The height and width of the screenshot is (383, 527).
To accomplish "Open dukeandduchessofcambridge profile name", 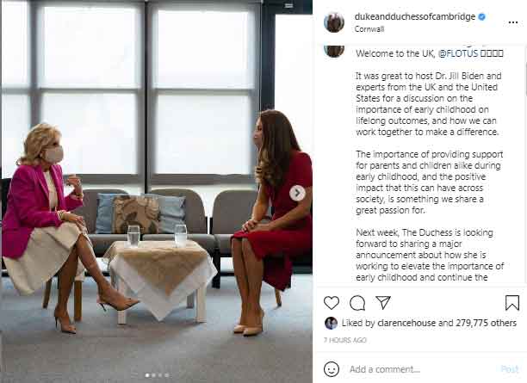I will click(415, 16).
